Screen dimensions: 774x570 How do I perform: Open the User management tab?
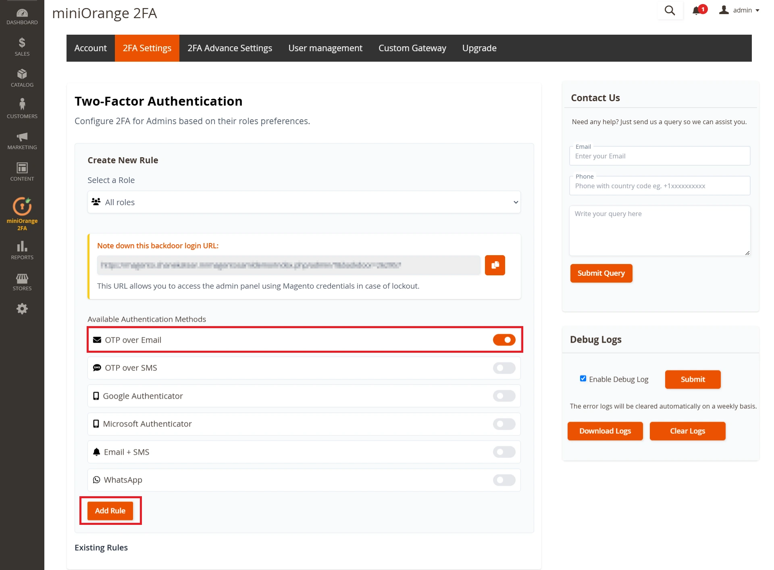coord(325,48)
